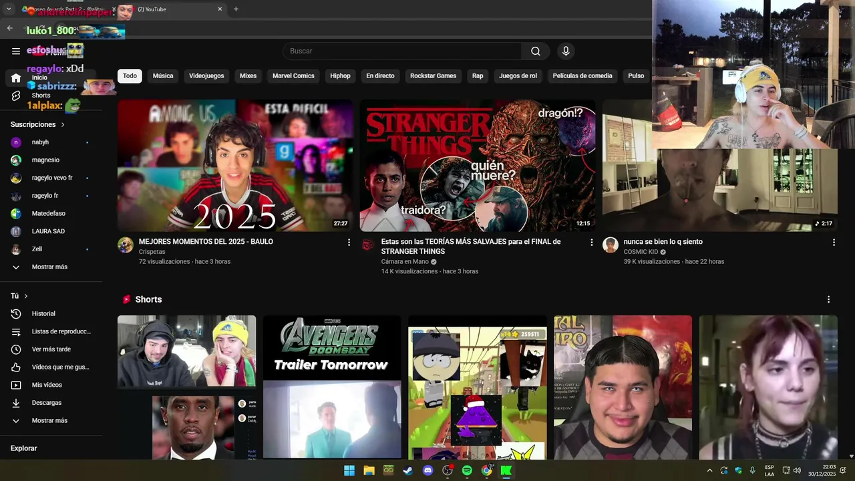The height and width of the screenshot is (481, 855).
Task: Open the COSMIC KID channel name link
Action: pyautogui.click(x=641, y=252)
